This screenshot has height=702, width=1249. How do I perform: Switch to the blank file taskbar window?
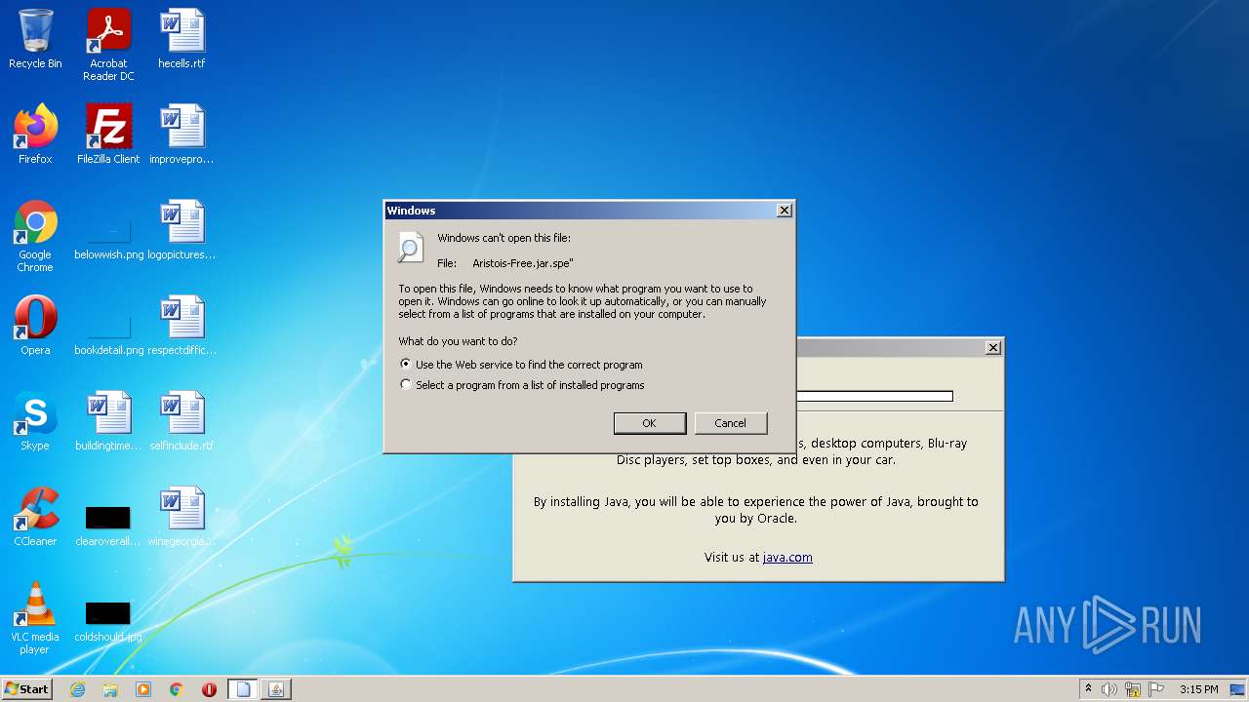click(x=243, y=689)
